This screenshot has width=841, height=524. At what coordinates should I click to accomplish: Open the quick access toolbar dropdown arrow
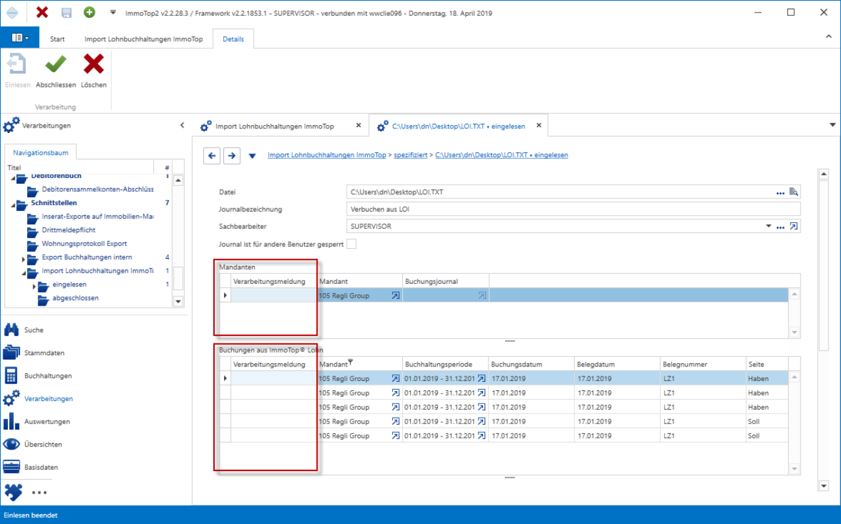113,13
